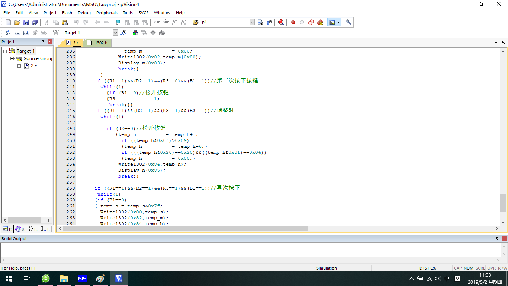The image size is (508, 286).
Task: Click the Project panel horizontal scrollbar
Action: 26,220
